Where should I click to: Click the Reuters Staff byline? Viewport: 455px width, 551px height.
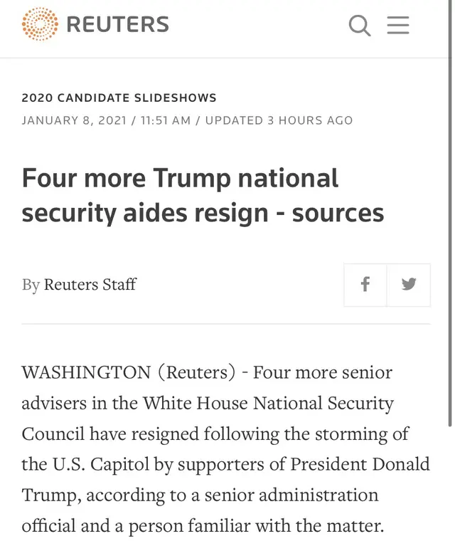click(x=90, y=284)
